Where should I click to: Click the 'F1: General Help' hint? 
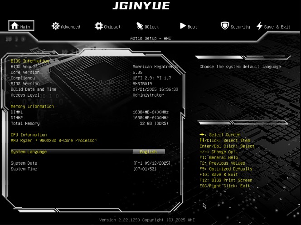pos(218,157)
